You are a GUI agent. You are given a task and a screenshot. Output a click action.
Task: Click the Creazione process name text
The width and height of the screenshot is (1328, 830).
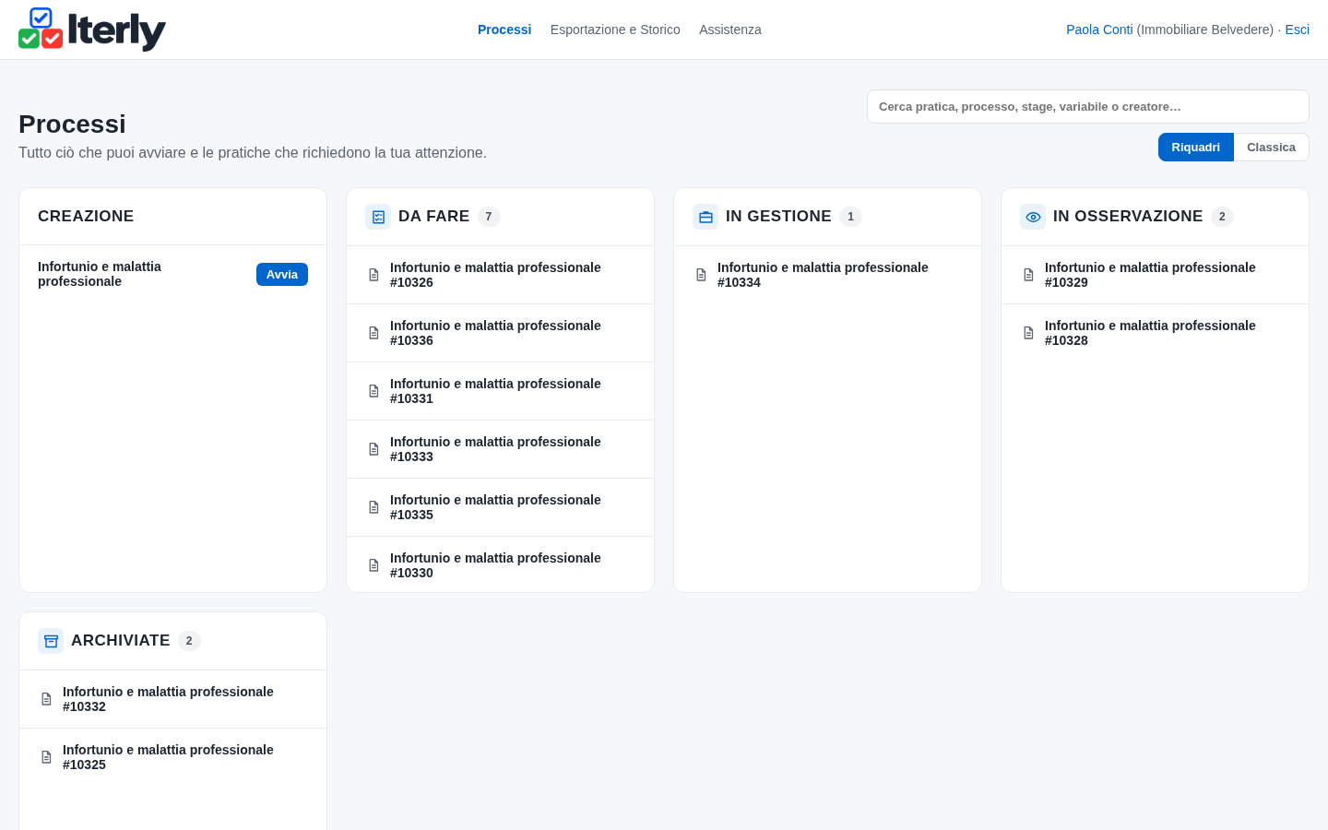click(100, 274)
